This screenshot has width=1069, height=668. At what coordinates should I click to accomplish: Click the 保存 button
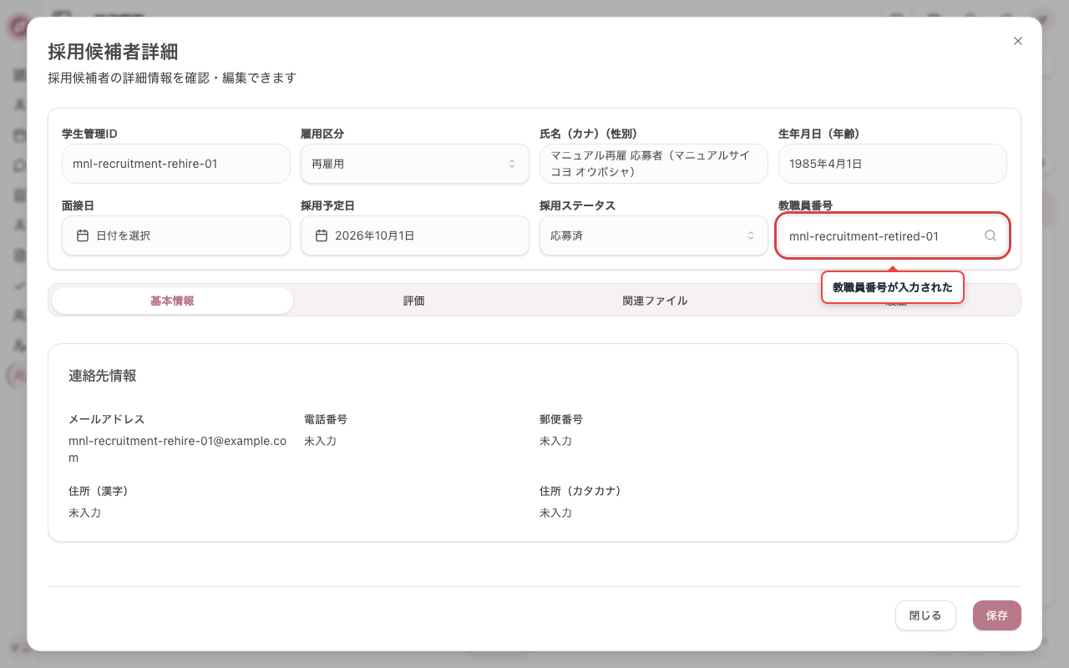997,615
